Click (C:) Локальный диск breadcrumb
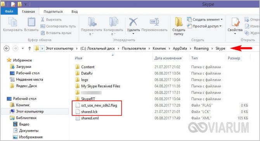260x141 pixels. click(x=97, y=48)
